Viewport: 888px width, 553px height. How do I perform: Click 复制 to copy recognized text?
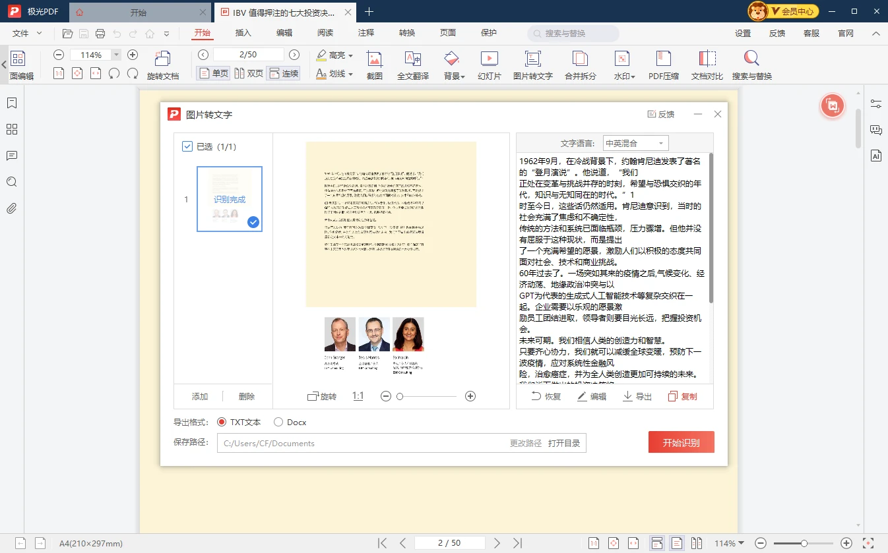(x=682, y=396)
